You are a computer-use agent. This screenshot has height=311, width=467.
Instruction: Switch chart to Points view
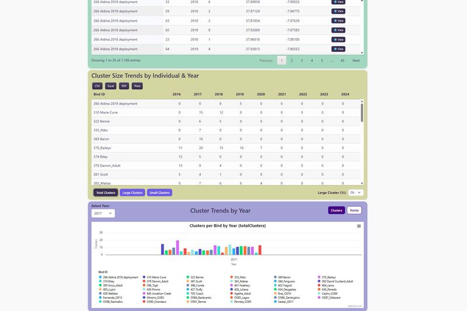[x=354, y=210]
